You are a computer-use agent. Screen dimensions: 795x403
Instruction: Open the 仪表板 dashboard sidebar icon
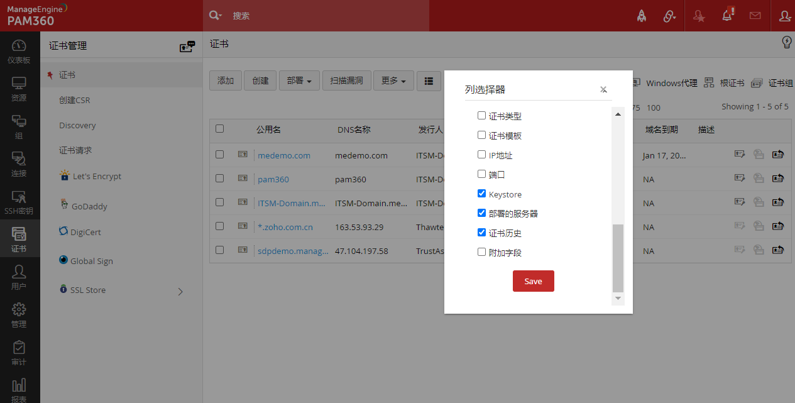tap(19, 52)
